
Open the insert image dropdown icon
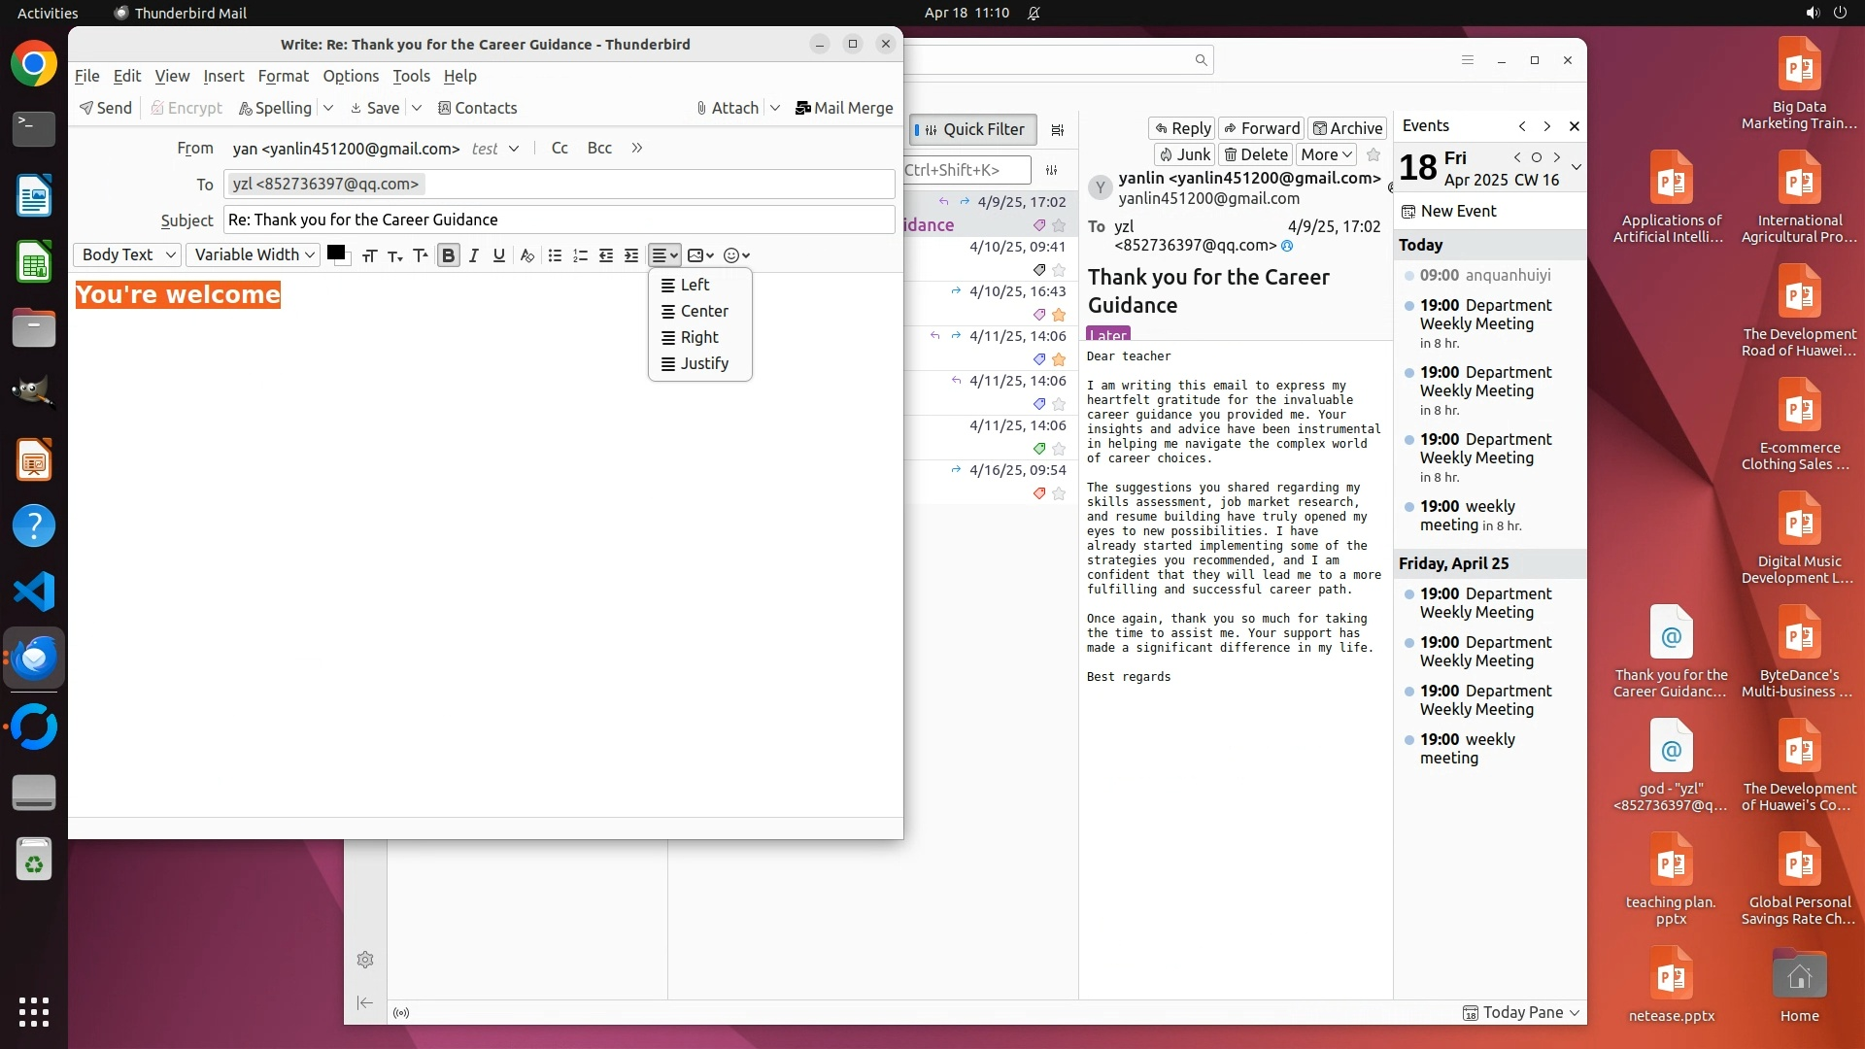[700, 255]
